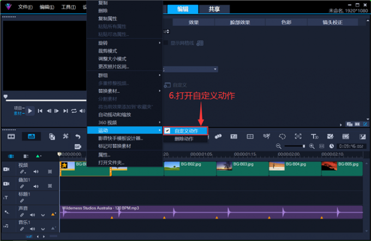
Task: Switch to storyboard view icon
Action: click(x=11, y=137)
